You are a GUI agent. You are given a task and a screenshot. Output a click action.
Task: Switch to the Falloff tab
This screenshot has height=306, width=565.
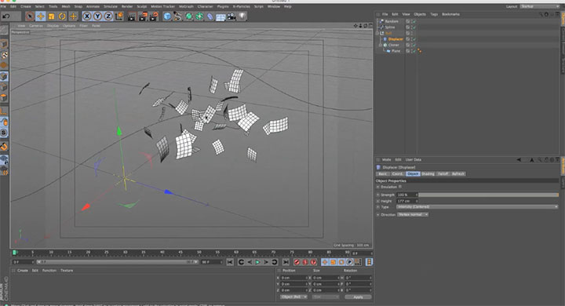(443, 173)
